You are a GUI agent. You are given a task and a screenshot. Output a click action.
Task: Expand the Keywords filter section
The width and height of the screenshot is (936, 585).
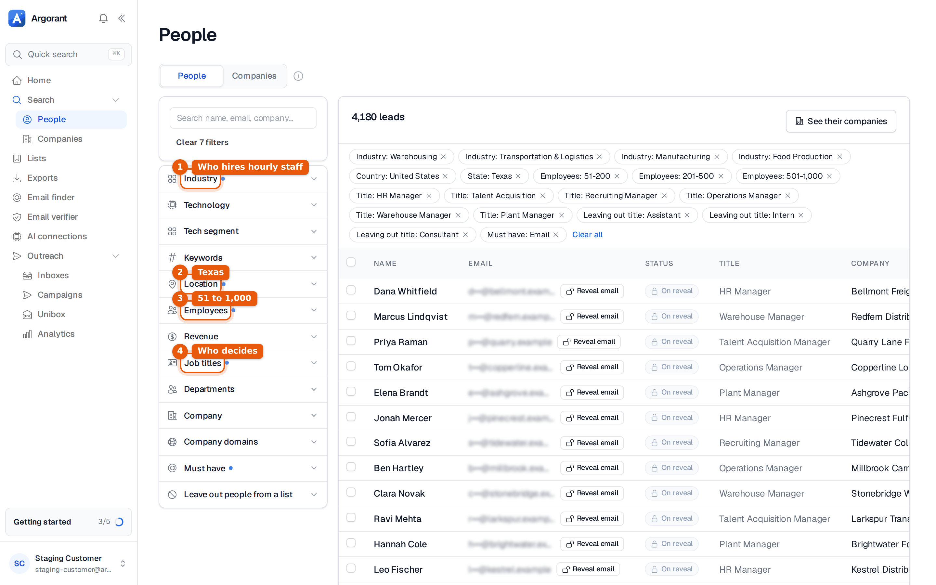click(243, 257)
